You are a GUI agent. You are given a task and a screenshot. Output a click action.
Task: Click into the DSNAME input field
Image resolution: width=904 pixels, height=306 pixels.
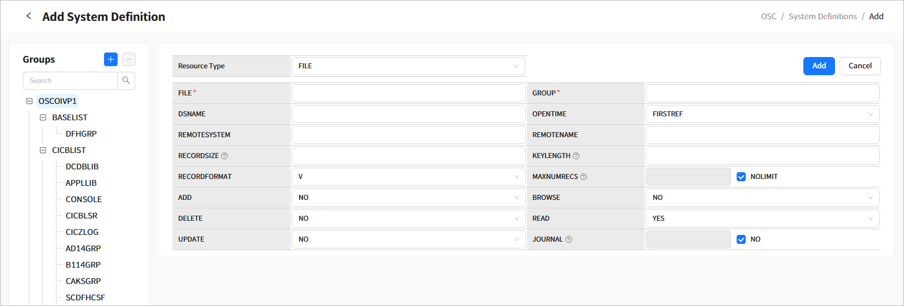tap(408, 114)
